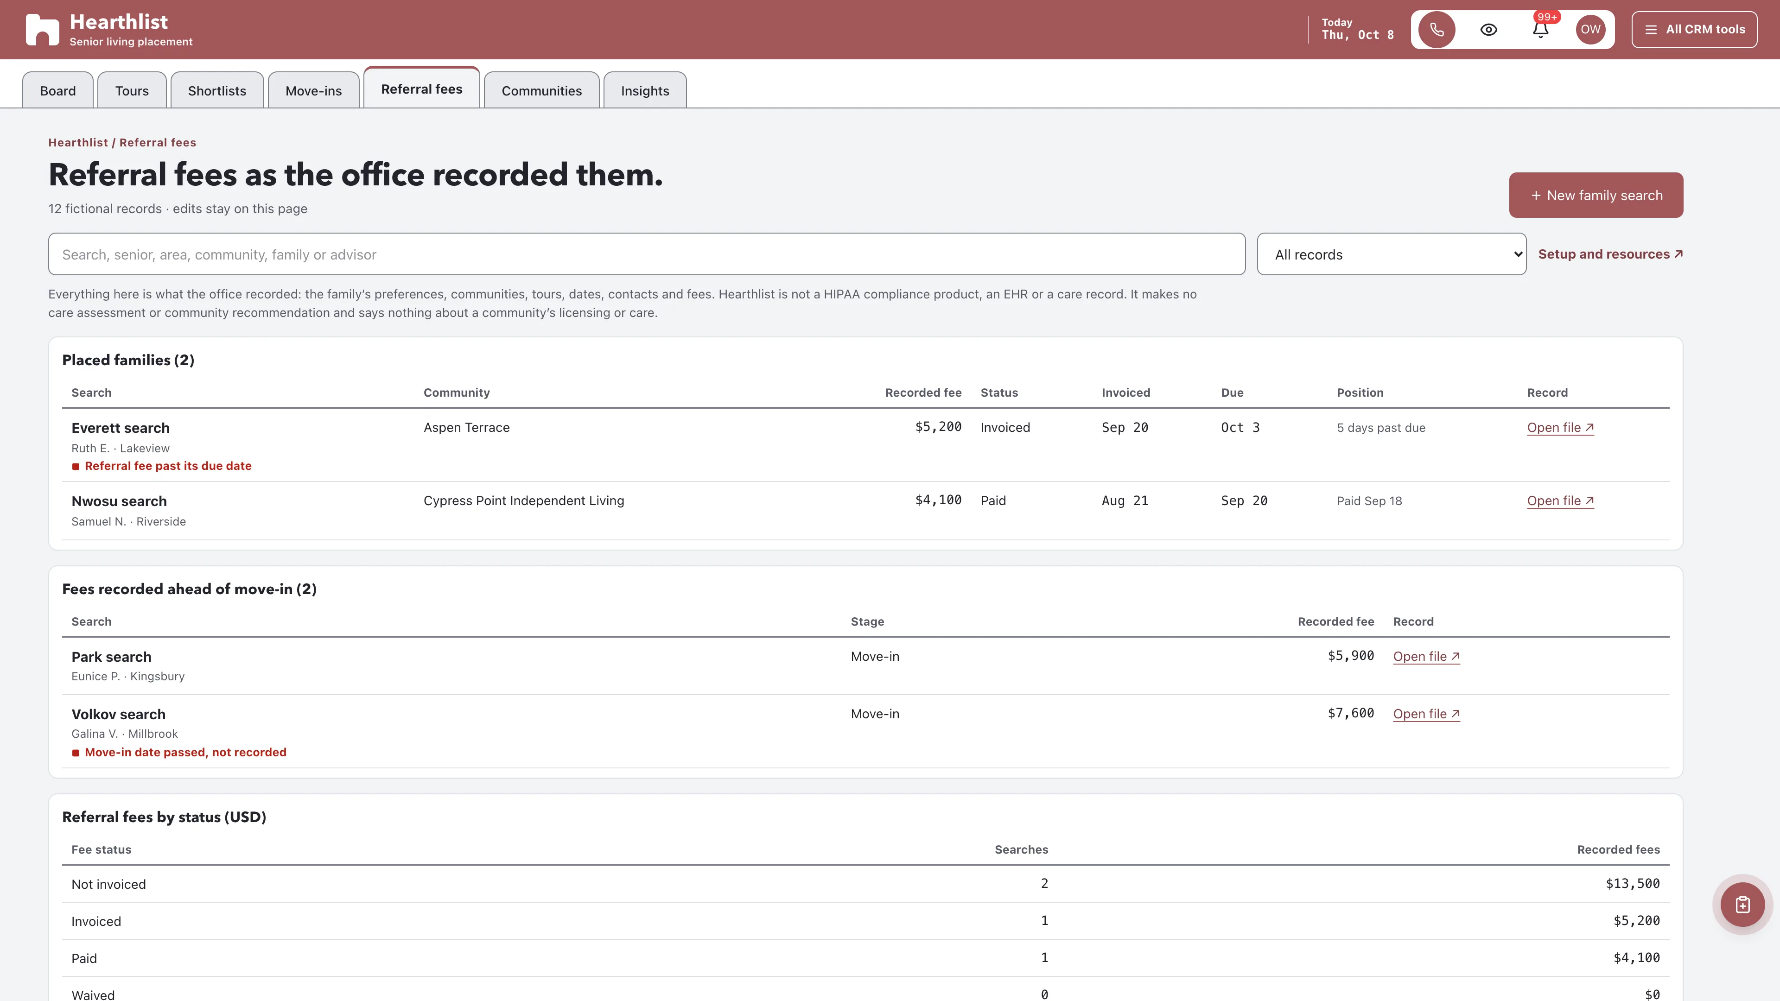Open the phone call icon button
Screen dimensions: 1780x1001
(1437, 30)
